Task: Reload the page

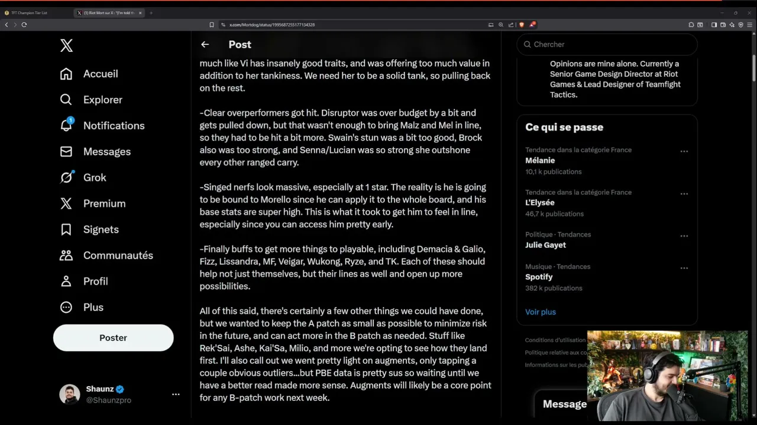Action: coord(24,25)
